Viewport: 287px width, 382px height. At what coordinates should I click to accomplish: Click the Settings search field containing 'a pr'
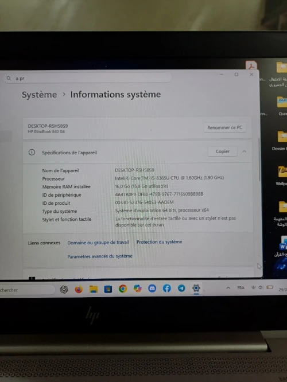(x=88, y=78)
